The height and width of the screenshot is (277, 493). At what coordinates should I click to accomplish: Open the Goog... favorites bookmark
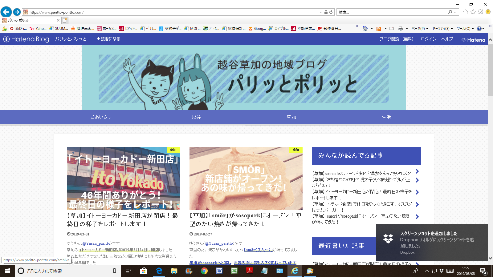click(x=257, y=29)
